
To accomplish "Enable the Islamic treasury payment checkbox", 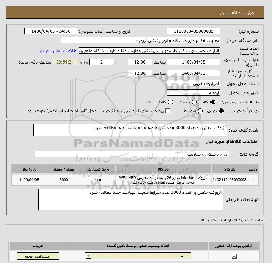I will click(168, 111).
